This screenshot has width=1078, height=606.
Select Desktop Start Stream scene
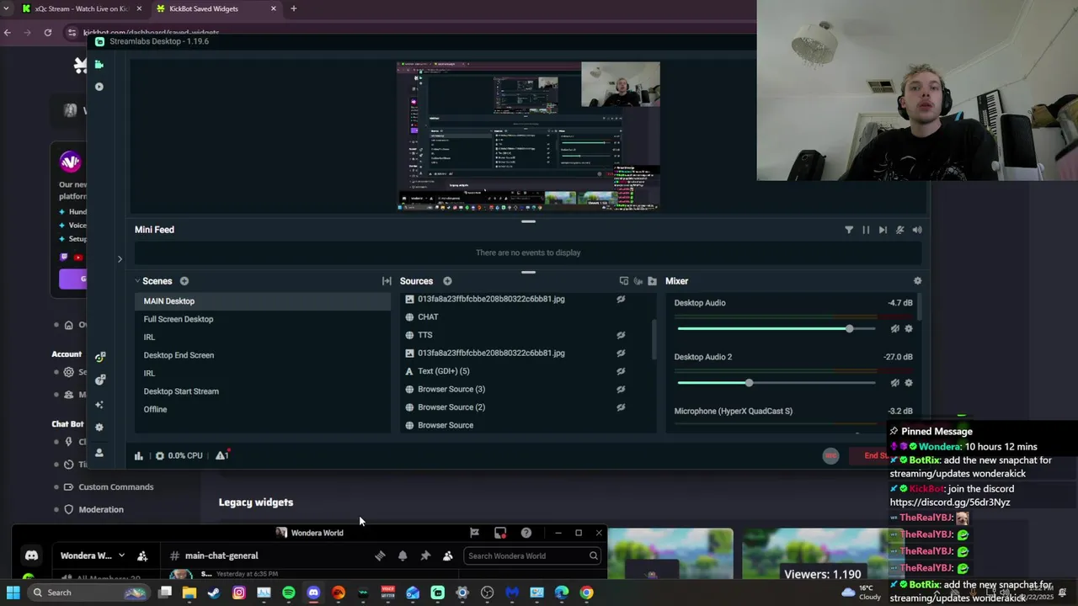262,391
